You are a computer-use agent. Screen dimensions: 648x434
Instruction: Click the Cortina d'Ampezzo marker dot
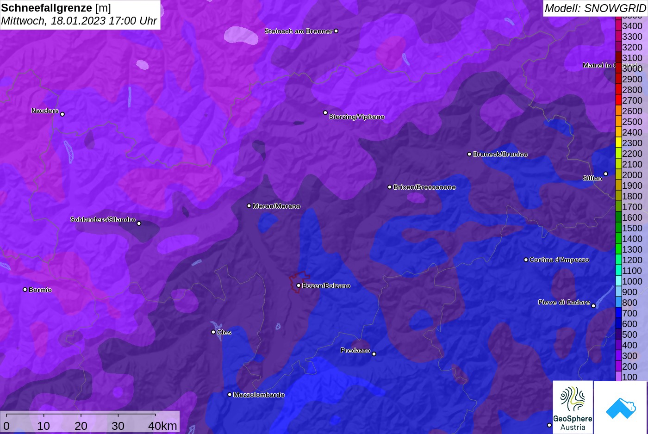526,260
